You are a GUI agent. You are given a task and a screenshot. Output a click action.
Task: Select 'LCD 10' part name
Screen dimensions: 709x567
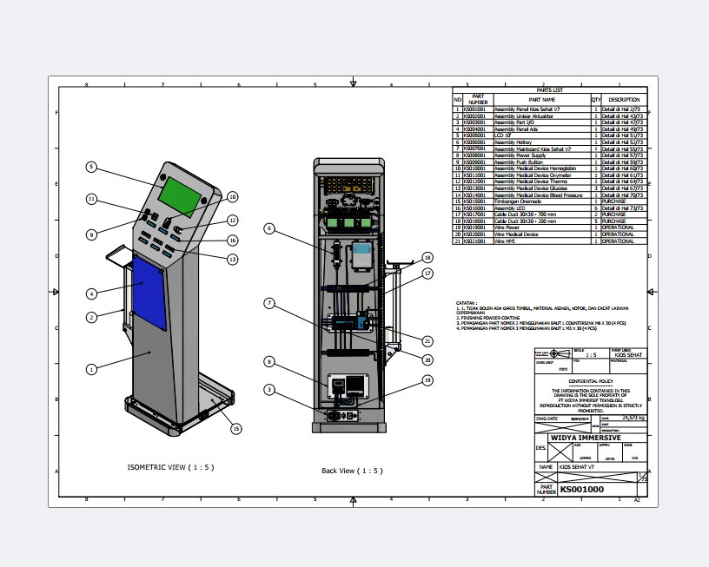502,135
